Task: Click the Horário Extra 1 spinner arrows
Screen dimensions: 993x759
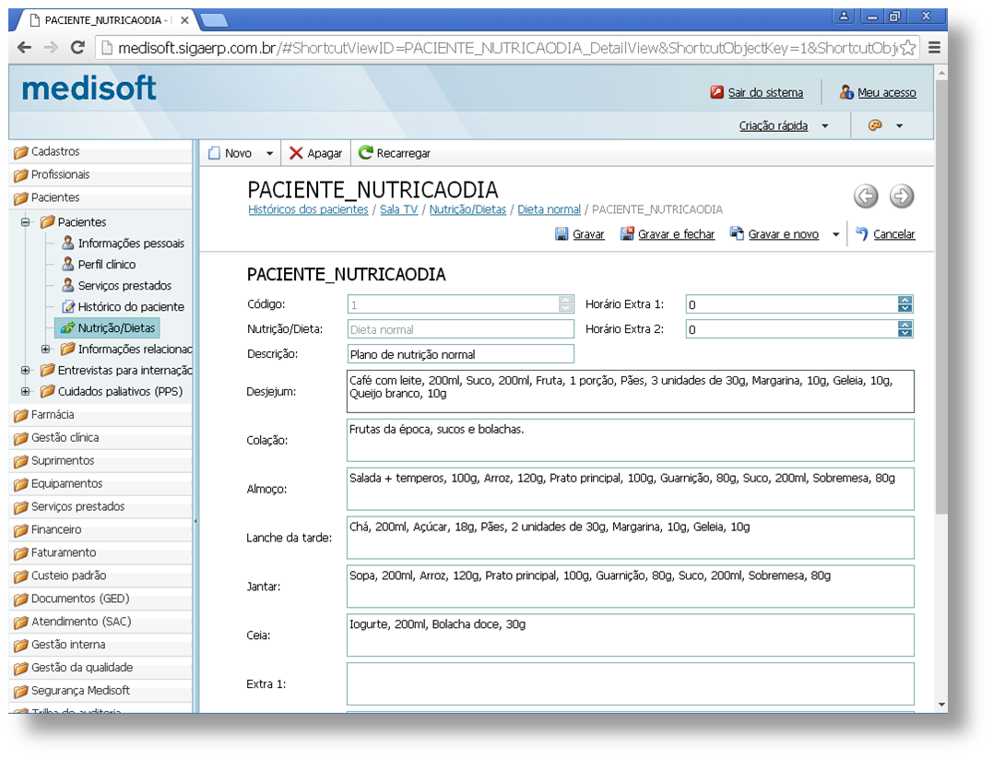Action: (905, 304)
